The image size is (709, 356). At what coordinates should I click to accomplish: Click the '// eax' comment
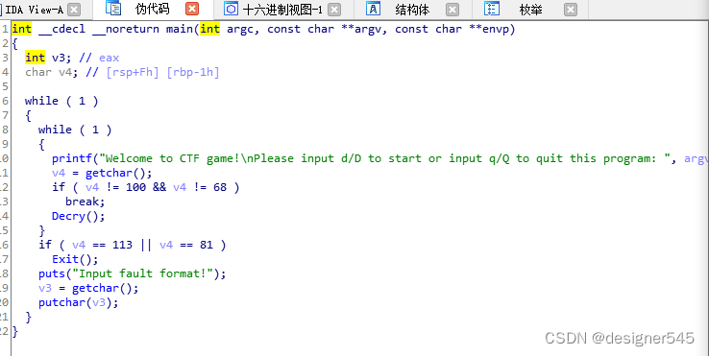tap(99, 58)
